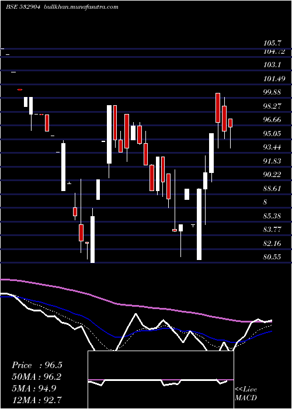292x409 pixels.
Task: Click the 101.49 price level label
Action: tap(274, 78)
